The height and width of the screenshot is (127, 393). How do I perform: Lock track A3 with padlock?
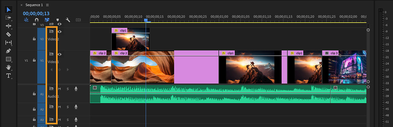tap(34, 120)
